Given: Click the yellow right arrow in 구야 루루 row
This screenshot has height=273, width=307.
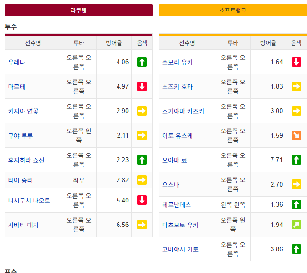Looking at the screenshot, I should click(x=142, y=135).
